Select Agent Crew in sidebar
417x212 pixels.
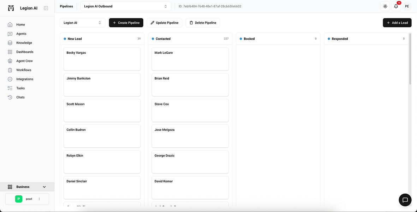pos(24,61)
